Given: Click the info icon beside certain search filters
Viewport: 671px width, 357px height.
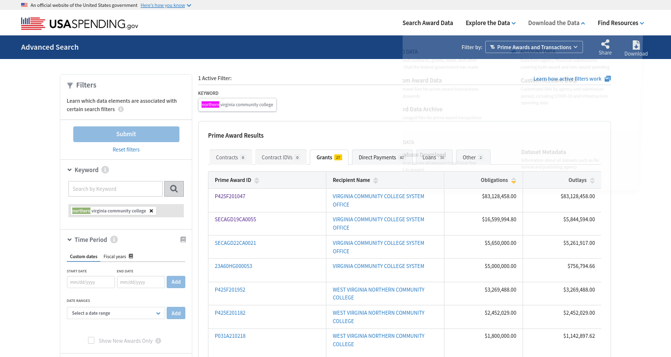Looking at the screenshot, I should point(121,109).
